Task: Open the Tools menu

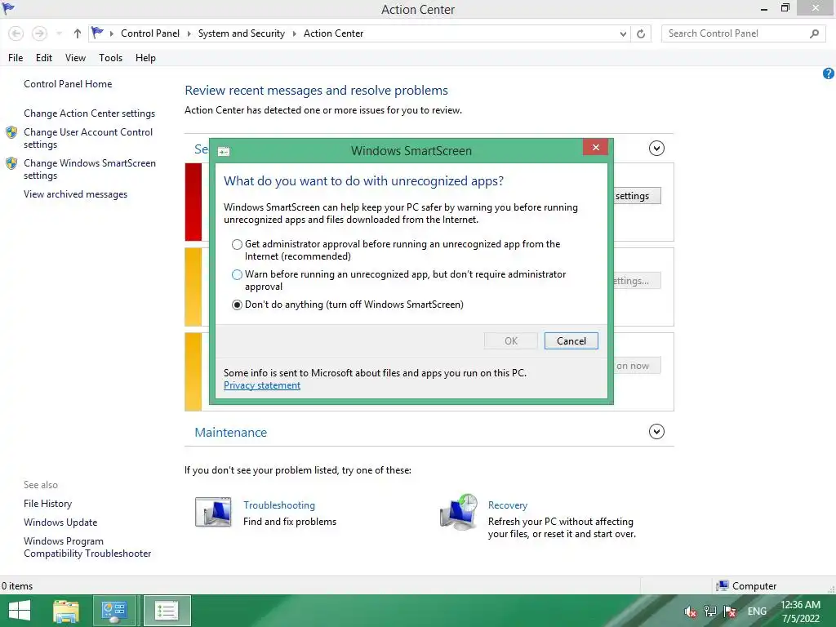Action: click(110, 58)
